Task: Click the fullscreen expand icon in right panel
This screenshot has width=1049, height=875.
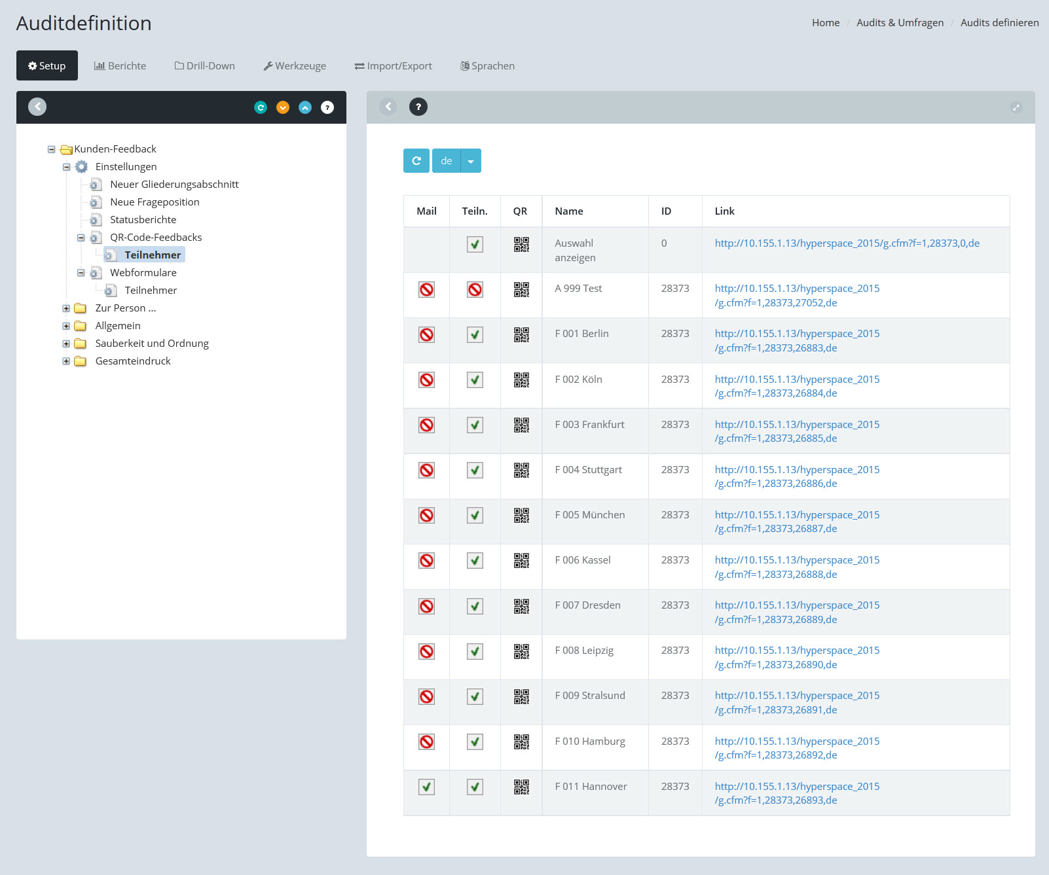Action: (x=1016, y=107)
